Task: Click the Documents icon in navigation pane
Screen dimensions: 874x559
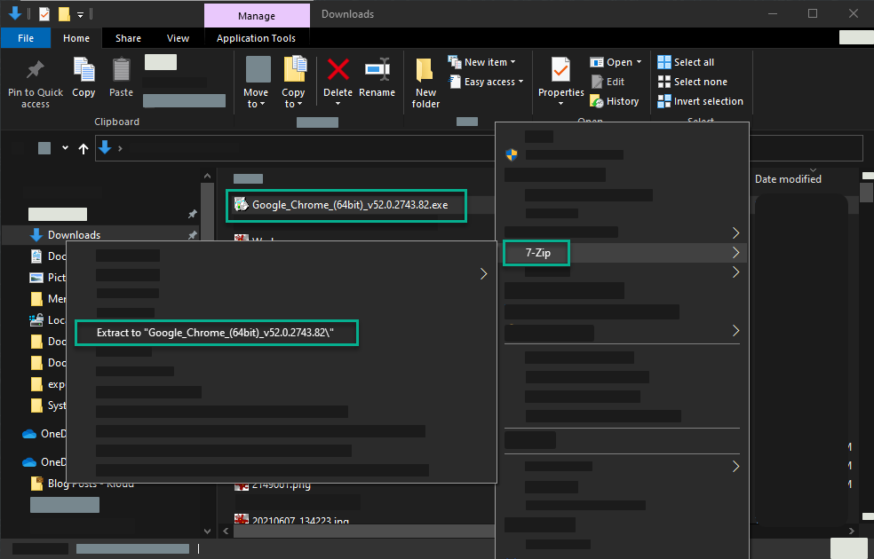Action: [x=36, y=256]
